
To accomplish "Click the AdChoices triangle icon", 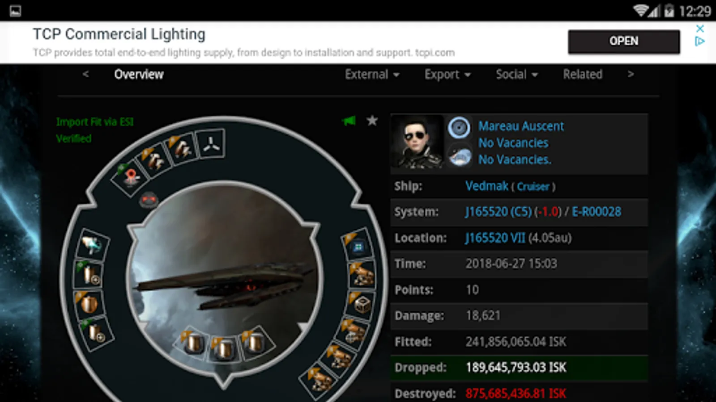I will pos(700,41).
